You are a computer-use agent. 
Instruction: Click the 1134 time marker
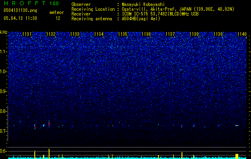pyautogui.click(x=99, y=34)
